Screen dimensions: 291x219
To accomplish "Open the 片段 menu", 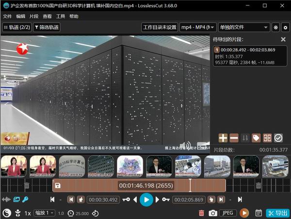I will pos(34,16).
